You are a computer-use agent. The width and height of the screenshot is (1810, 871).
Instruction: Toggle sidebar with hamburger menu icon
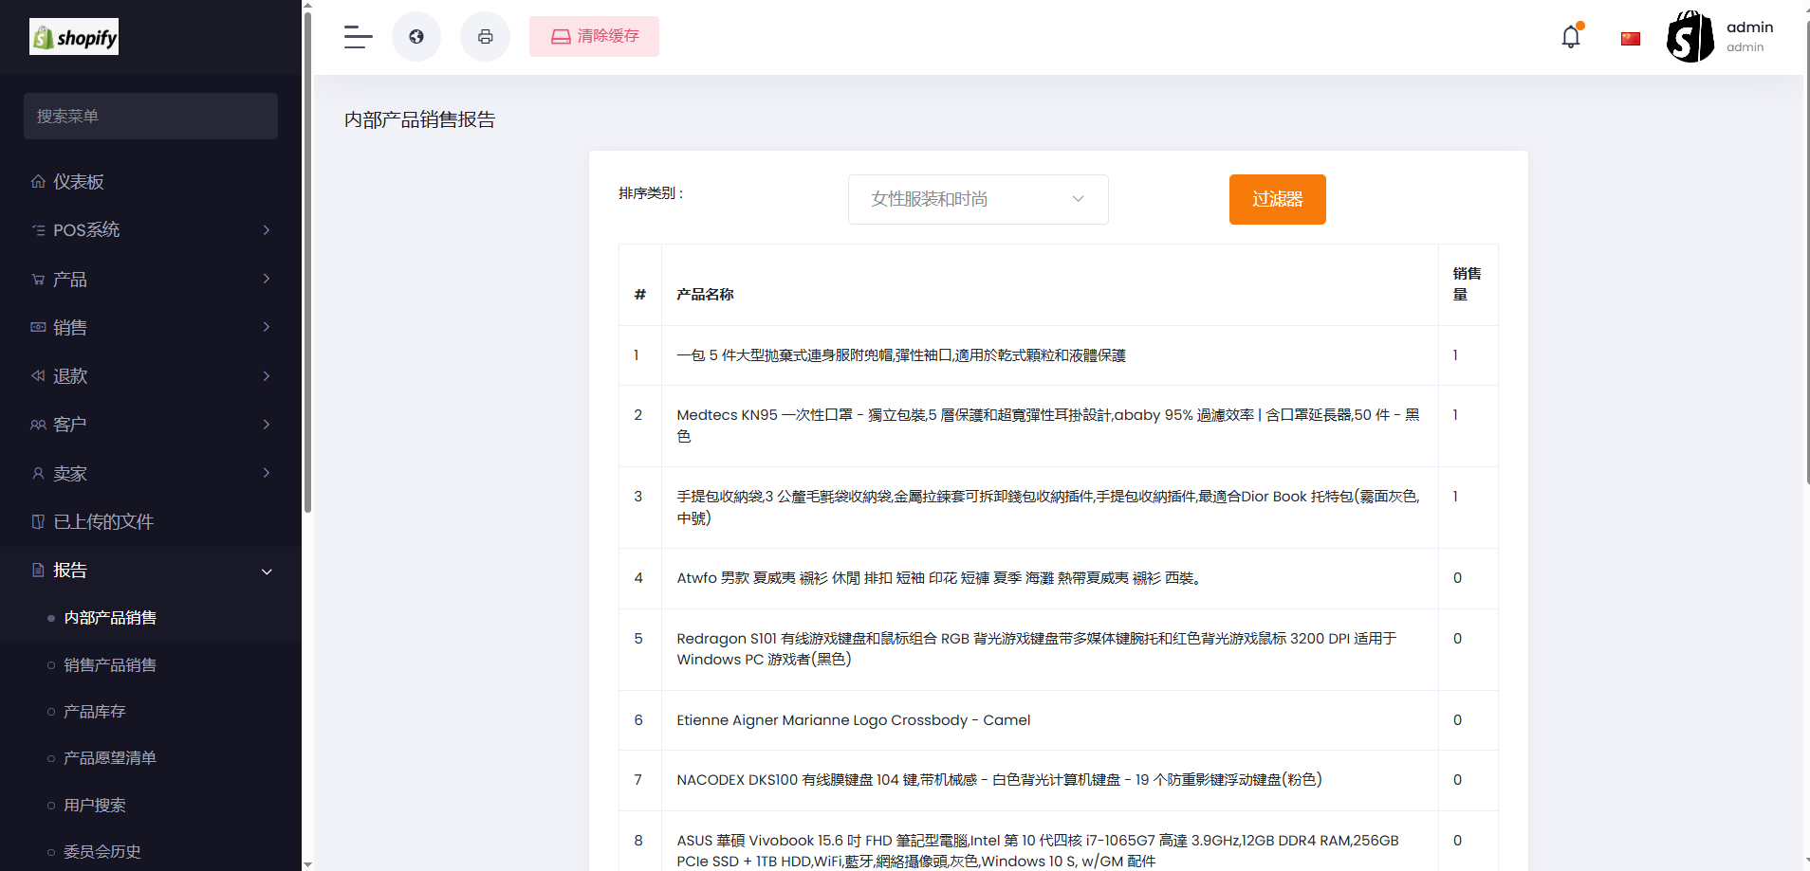[358, 37]
